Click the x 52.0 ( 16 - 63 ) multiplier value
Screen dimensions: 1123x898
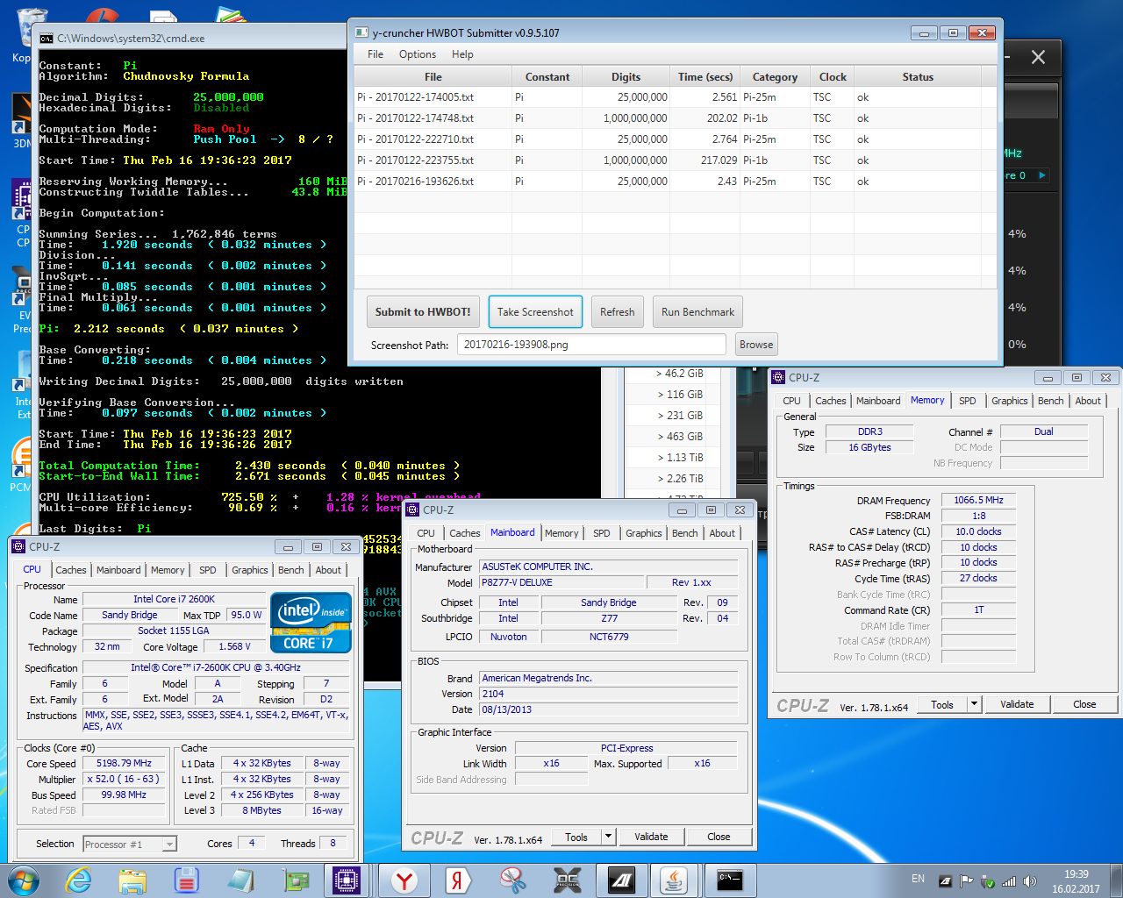125,779
